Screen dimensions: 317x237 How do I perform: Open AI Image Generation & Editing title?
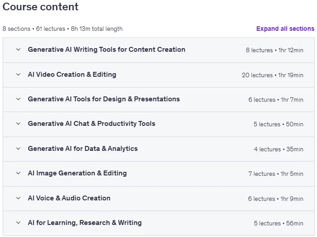(77, 173)
